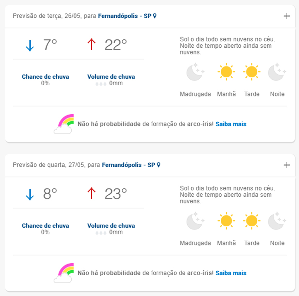Click Wednesday's Noite moon icon

pos(277,221)
